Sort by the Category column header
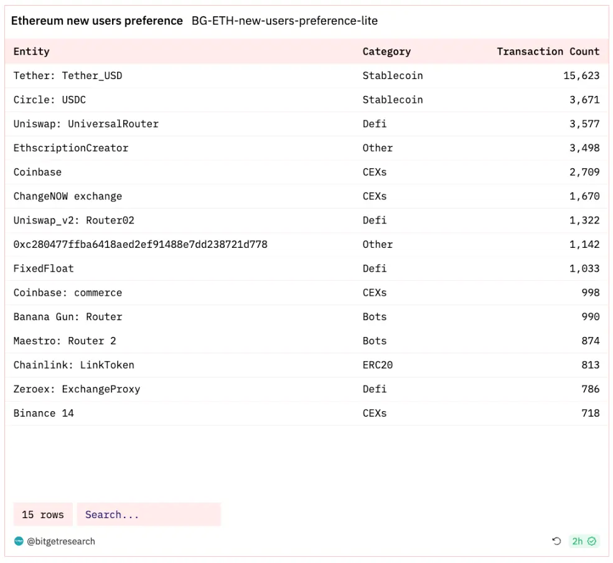 pos(386,52)
